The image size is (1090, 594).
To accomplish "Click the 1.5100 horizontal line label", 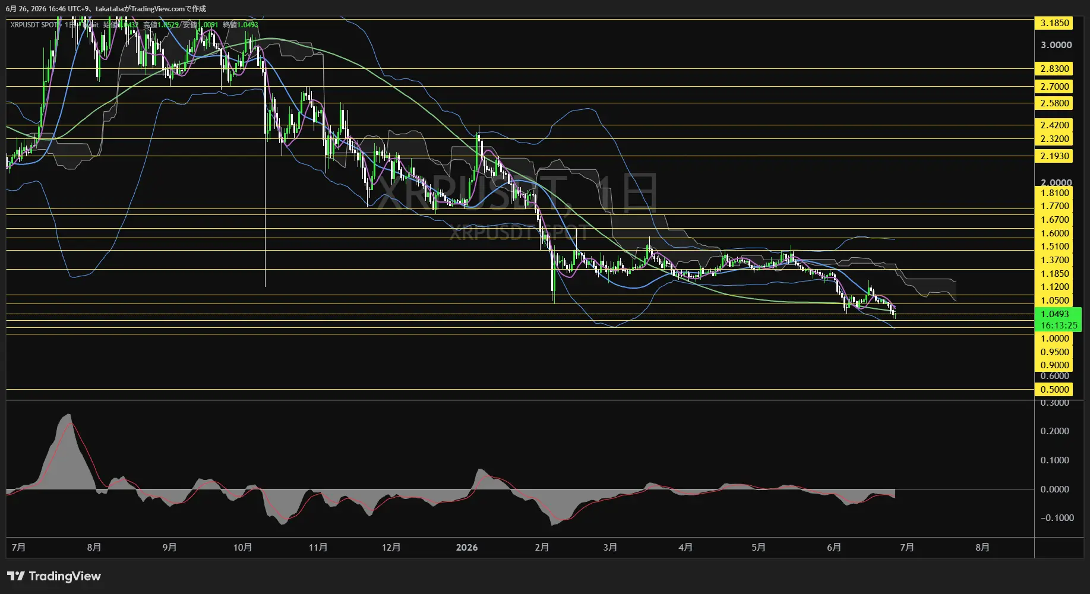I will [1055, 247].
